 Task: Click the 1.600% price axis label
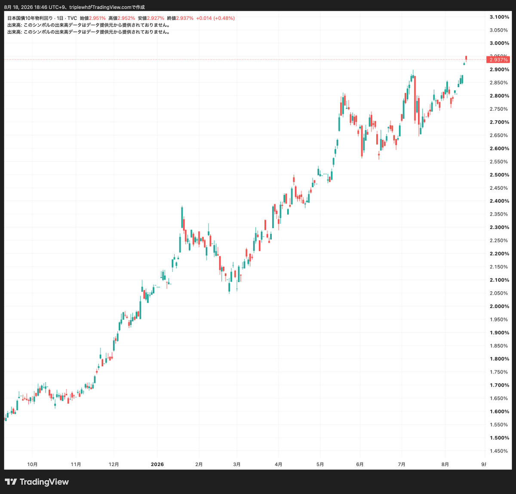(x=499, y=412)
